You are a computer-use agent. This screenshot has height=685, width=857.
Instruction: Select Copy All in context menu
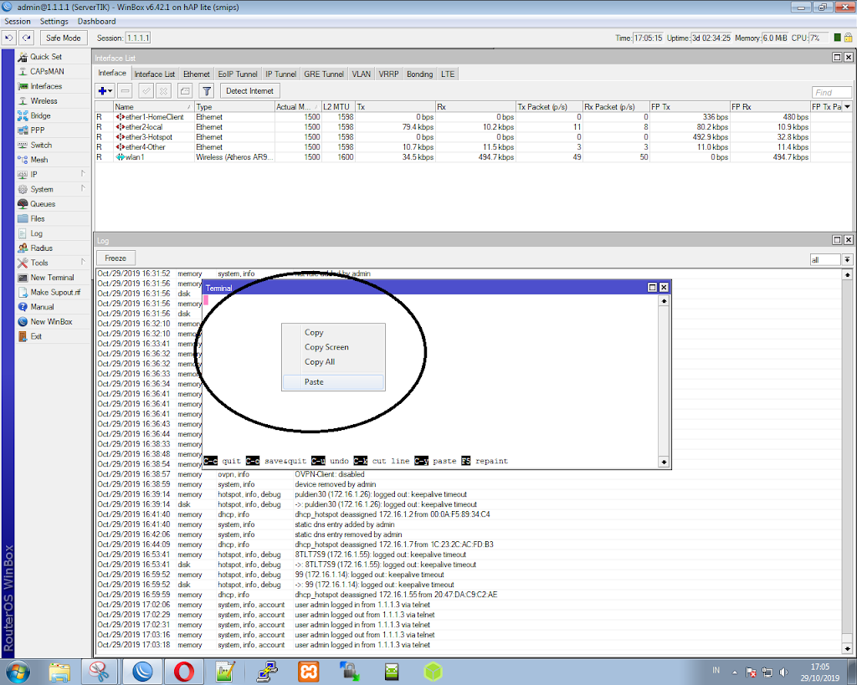(333, 361)
